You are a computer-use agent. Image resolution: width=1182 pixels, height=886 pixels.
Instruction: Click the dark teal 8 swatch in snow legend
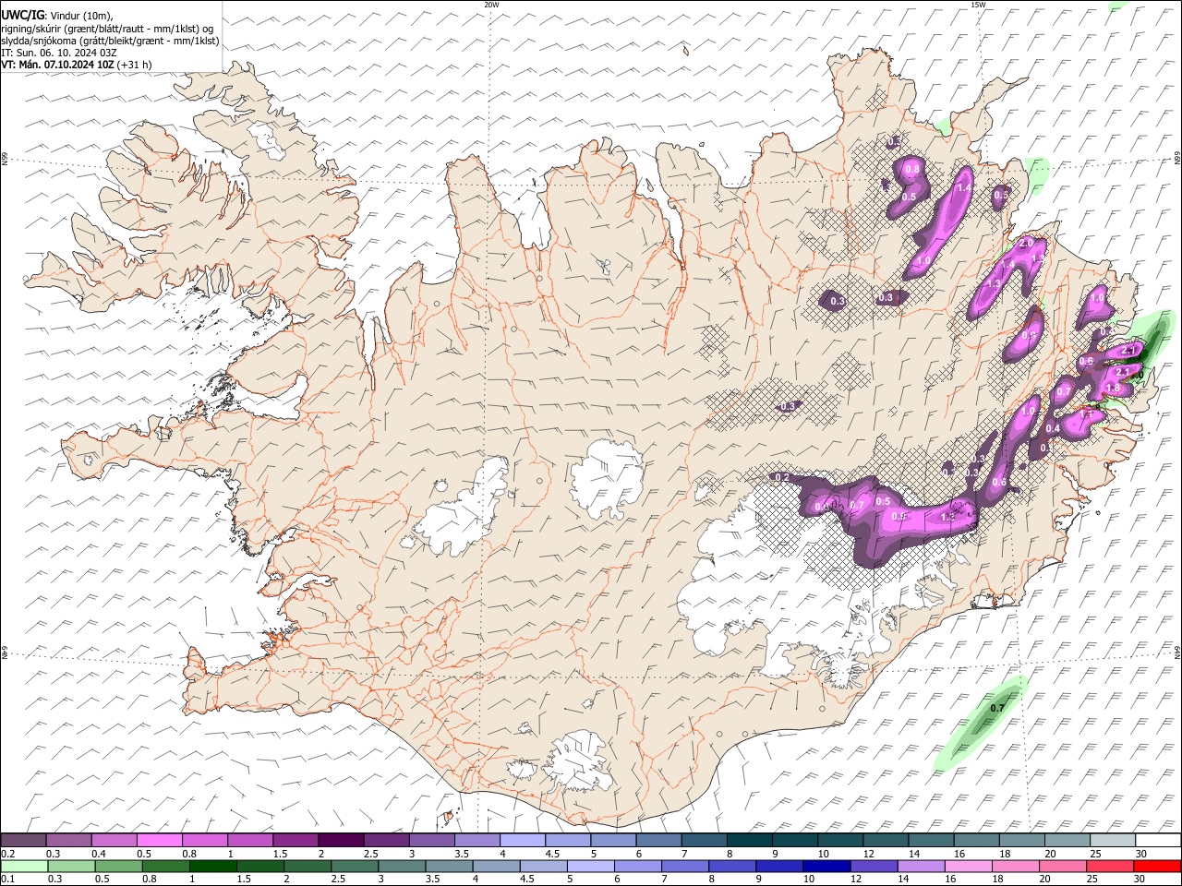click(749, 841)
